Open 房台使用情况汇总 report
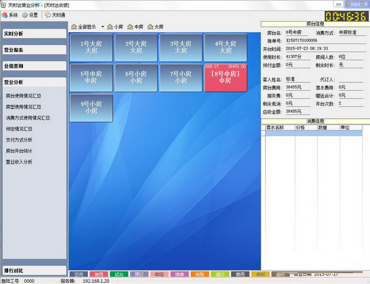 [x=24, y=96]
